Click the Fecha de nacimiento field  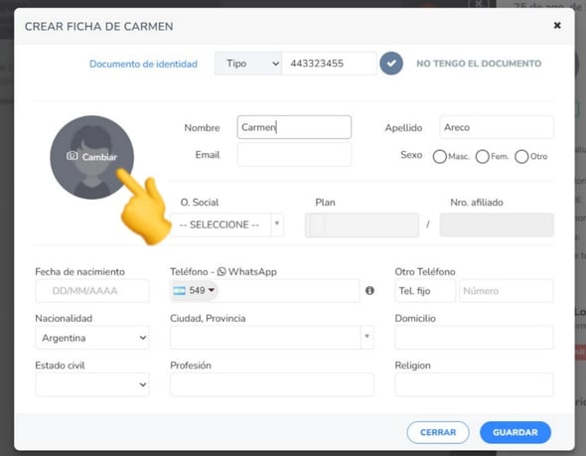pos(92,290)
